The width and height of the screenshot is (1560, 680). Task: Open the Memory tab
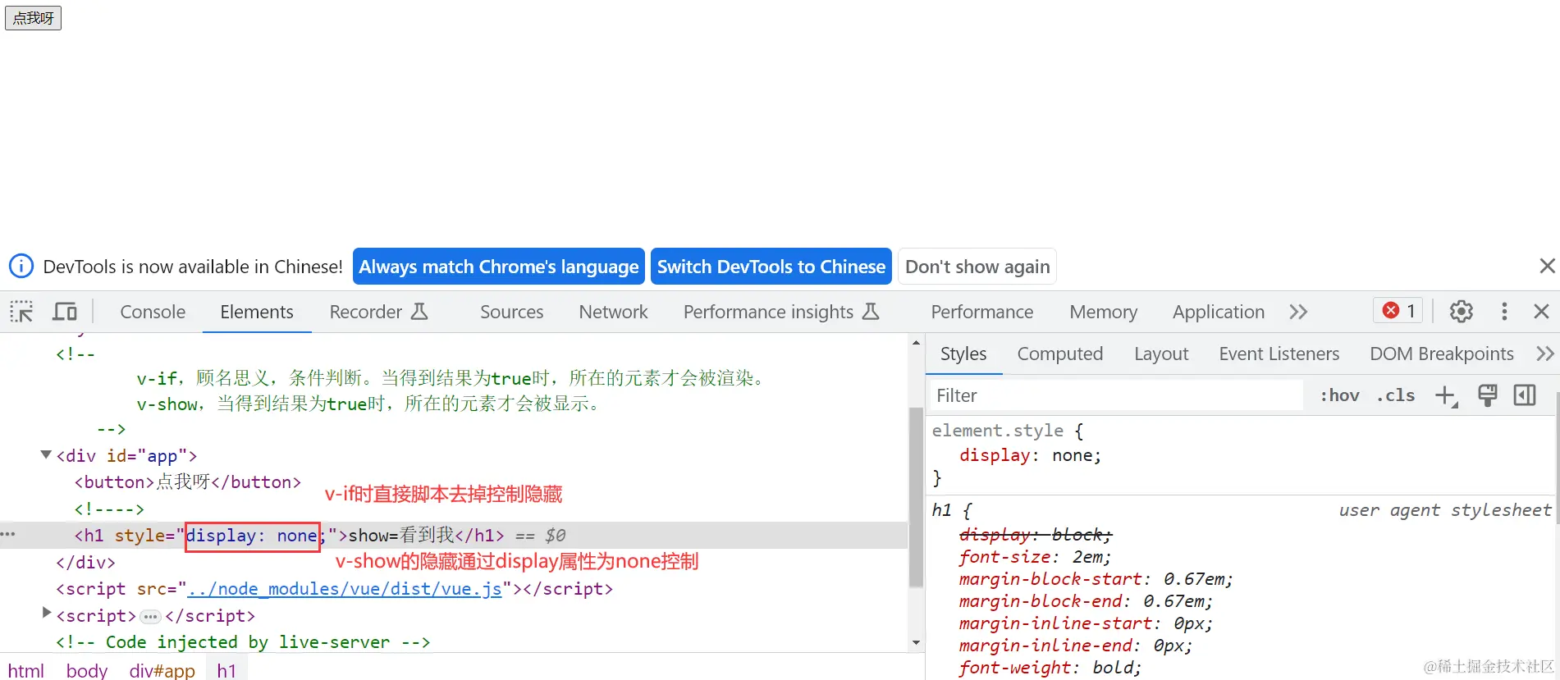click(1104, 312)
